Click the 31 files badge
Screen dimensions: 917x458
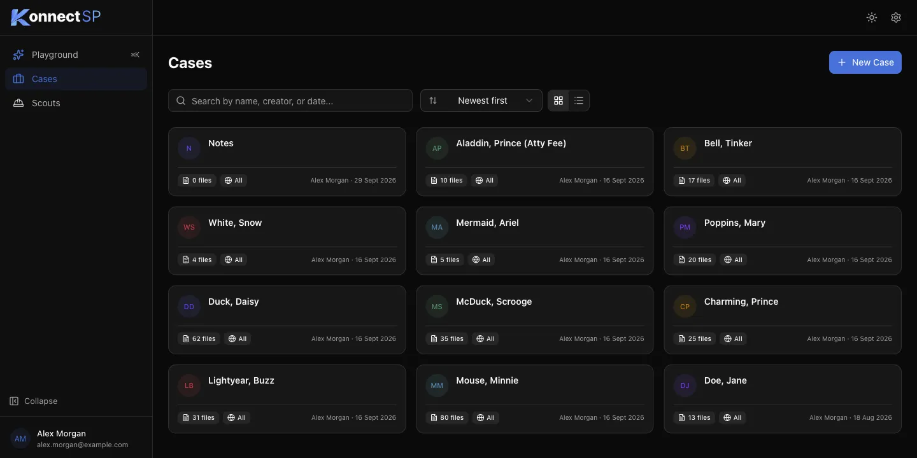199,418
